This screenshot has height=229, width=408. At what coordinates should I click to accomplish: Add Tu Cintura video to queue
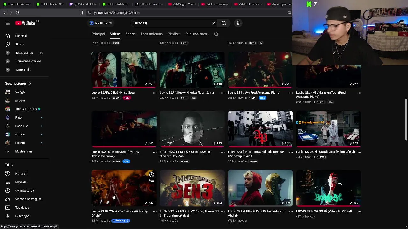[x=152, y=182]
